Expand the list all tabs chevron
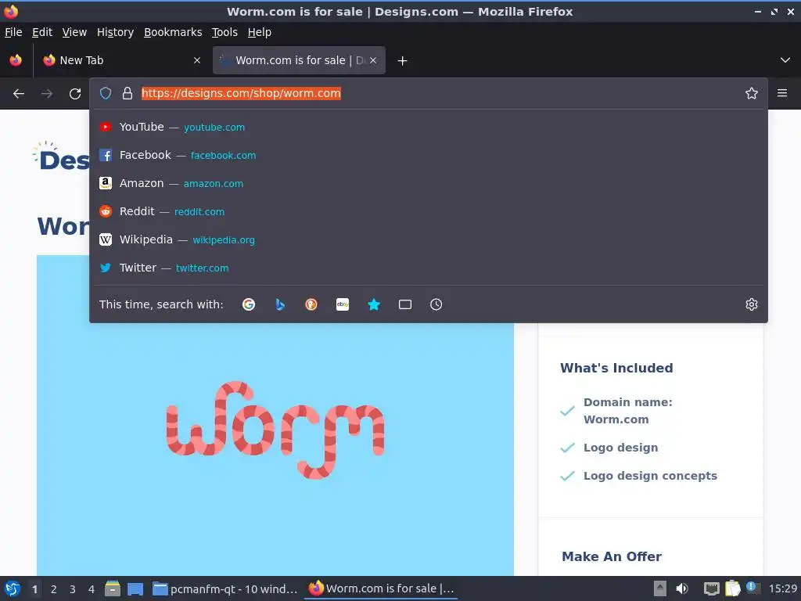This screenshot has width=801, height=601. click(785, 60)
